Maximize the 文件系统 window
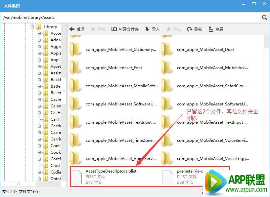This screenshot has width=270, height=197. point(254,4)
